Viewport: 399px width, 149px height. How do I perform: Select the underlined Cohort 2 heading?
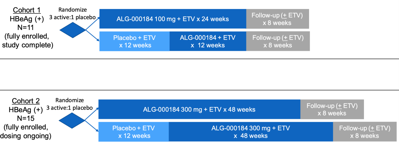tap(26, 101)
